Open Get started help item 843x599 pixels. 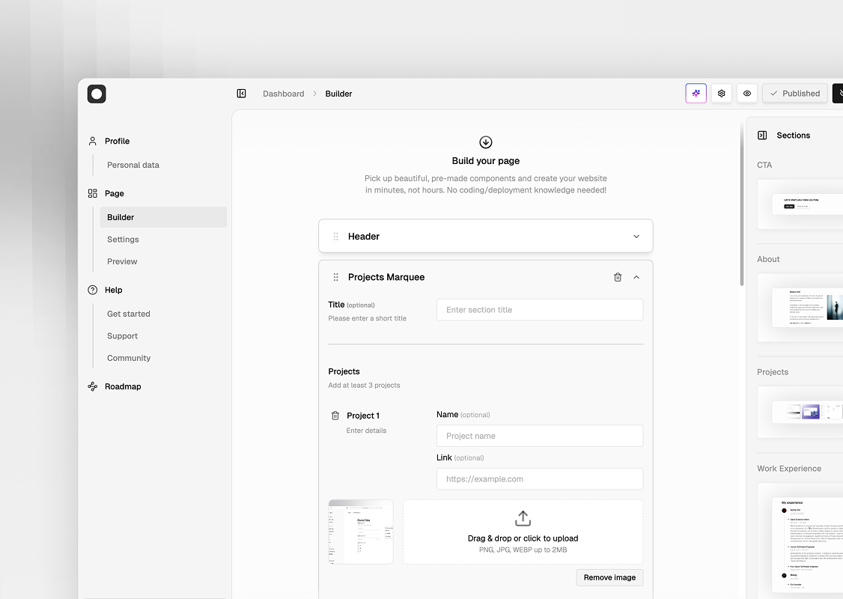pyautogui.click(x=129, y=314)
